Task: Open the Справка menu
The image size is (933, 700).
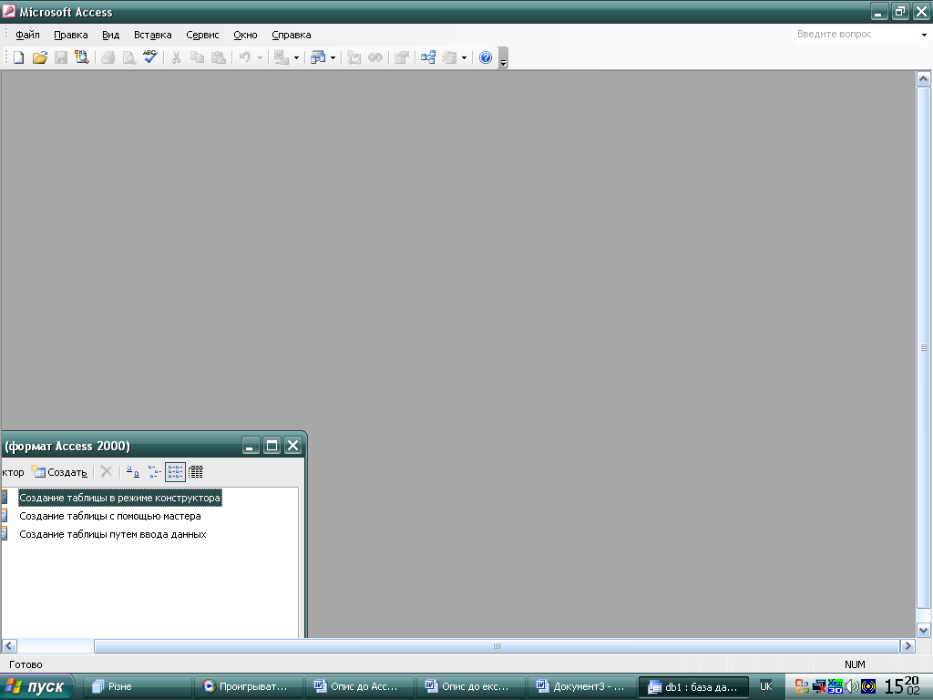Action: tap(291, 35)
